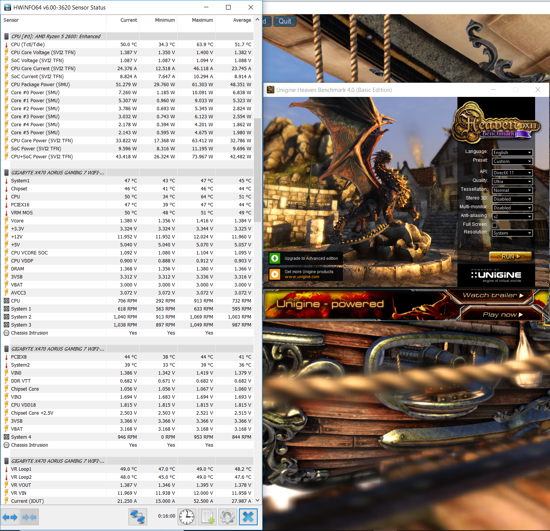This screenshot has height=531, width=550.
Task: Select the first GIGABYTE X470 AORUS GAMING 7 group header
Action: coord(128,173)
